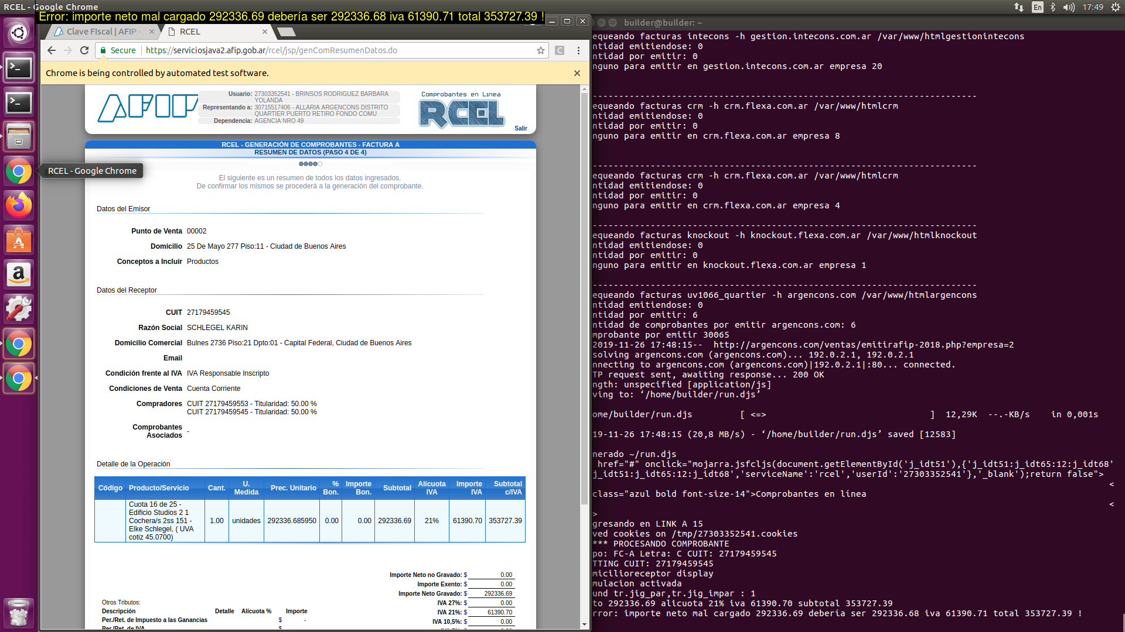Dismiss automated test software infobar
Image resolution: width=1125 pixels, height=632 pixels.
point(577,73)
